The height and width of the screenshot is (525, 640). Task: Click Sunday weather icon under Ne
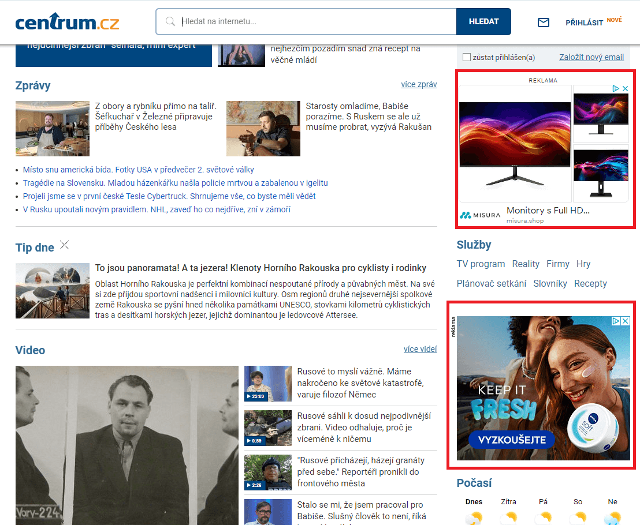point(612,517)
